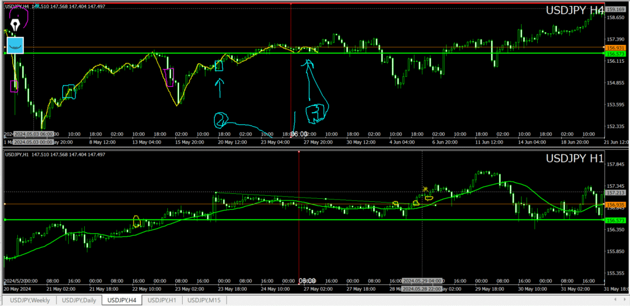
Task: Click the 2024.05.29 04:00 time label on H1
Action: (422, 280)
